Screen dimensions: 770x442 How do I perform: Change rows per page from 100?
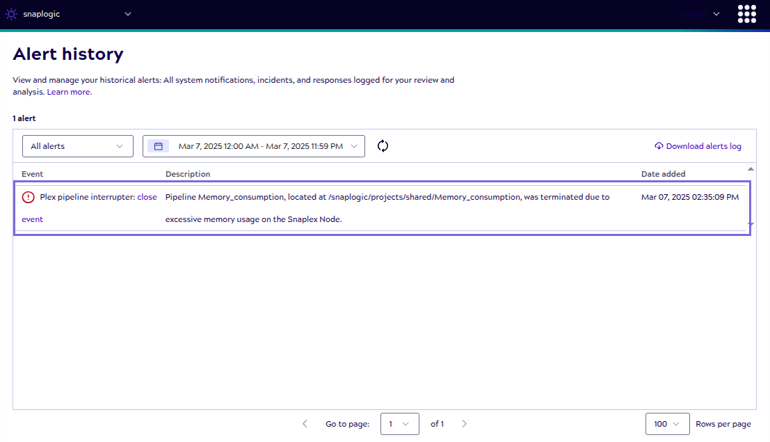pos(666,424)
